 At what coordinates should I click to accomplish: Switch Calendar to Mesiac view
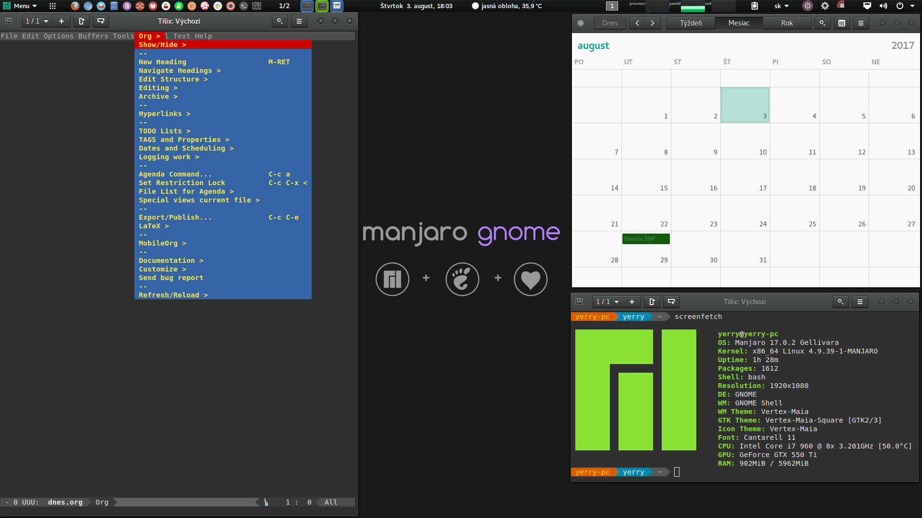[739, 23]
